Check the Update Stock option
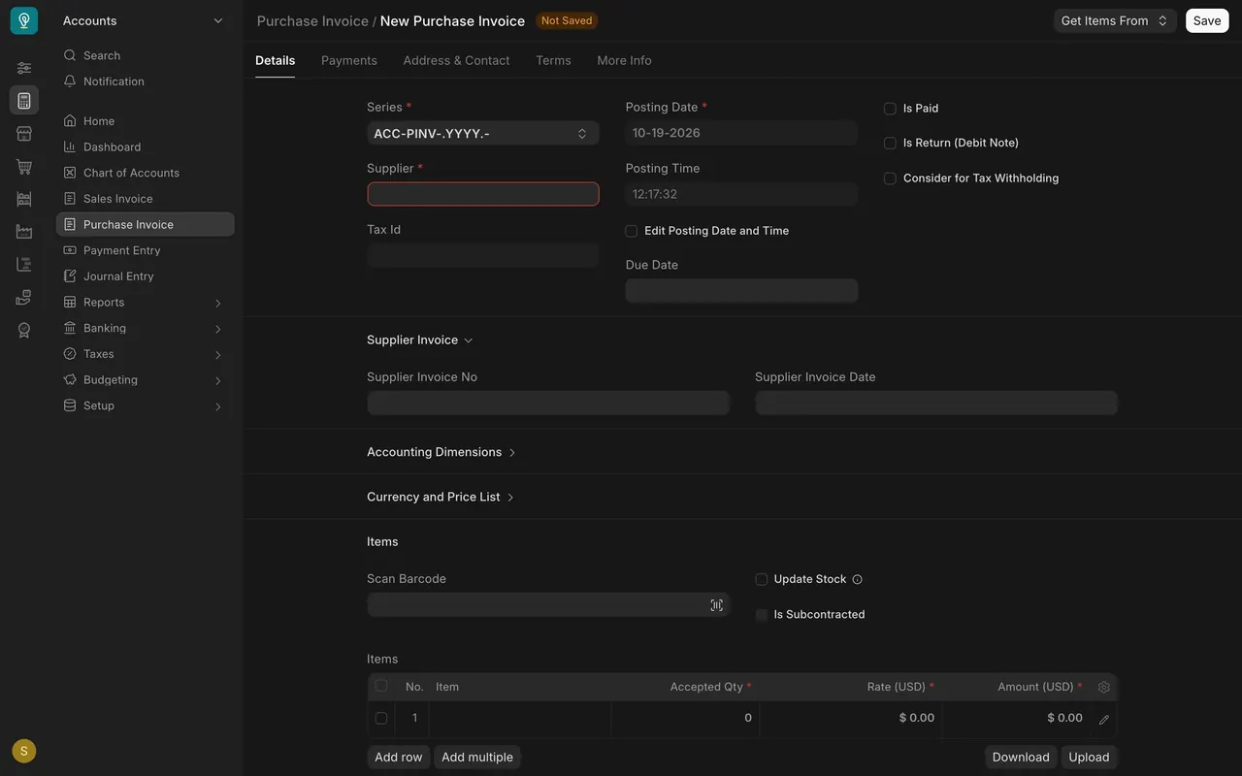Image resolution: width=1242 pixels, height=776 pixels. click(x=762, y=579)
